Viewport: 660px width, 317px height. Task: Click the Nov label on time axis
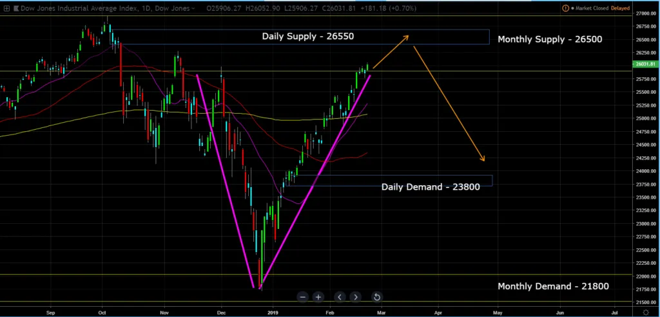[164, 312]
